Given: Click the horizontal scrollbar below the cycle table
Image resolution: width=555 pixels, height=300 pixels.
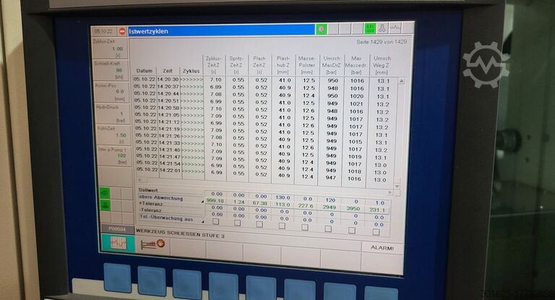Looking at the screenshot, I should (264, 180).
